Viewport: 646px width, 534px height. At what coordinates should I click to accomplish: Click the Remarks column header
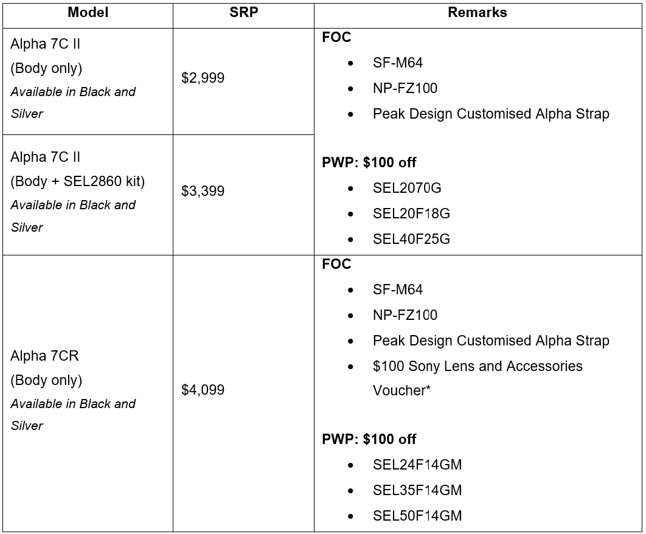click(x=478, y=12)
